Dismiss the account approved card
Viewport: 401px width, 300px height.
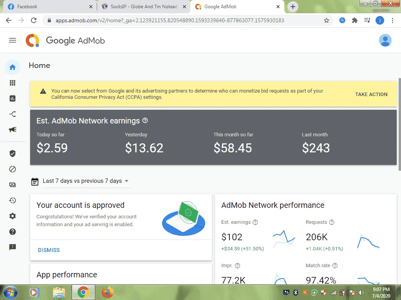49,250
